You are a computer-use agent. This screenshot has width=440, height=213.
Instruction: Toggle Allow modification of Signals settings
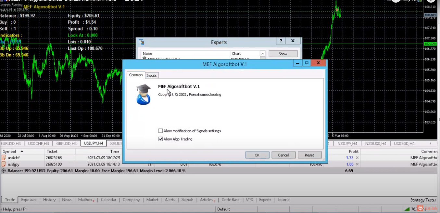coord(160,131)
